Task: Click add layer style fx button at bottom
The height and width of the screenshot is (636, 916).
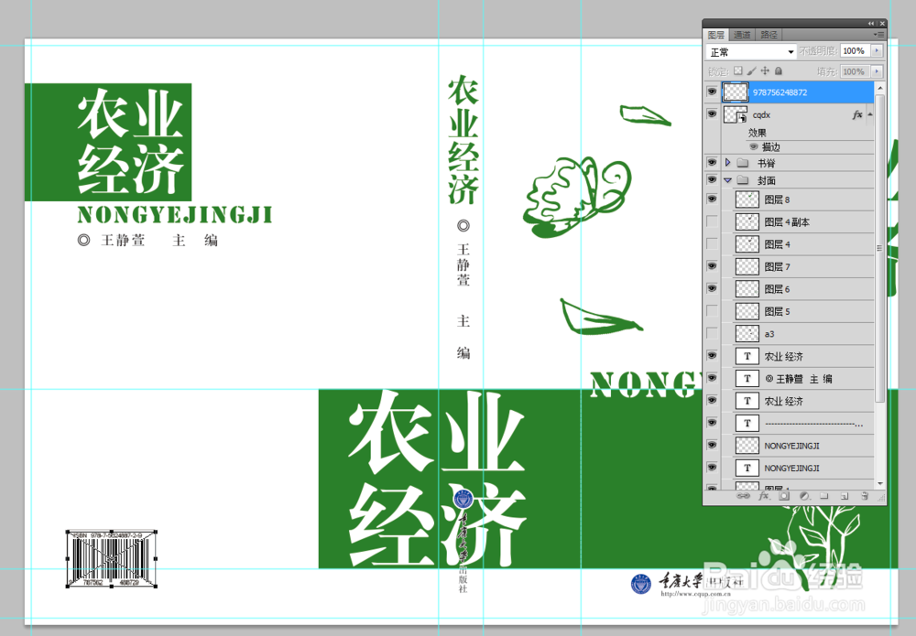Action: 764,496
